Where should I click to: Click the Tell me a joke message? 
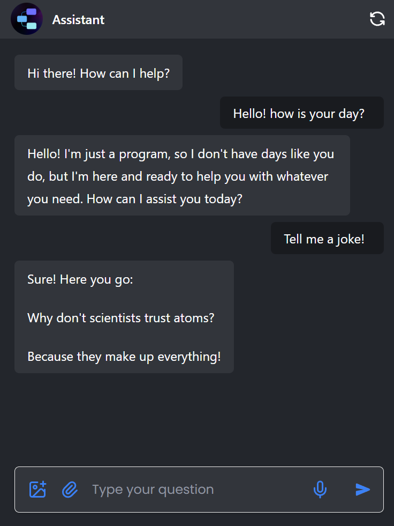point(327,238)
